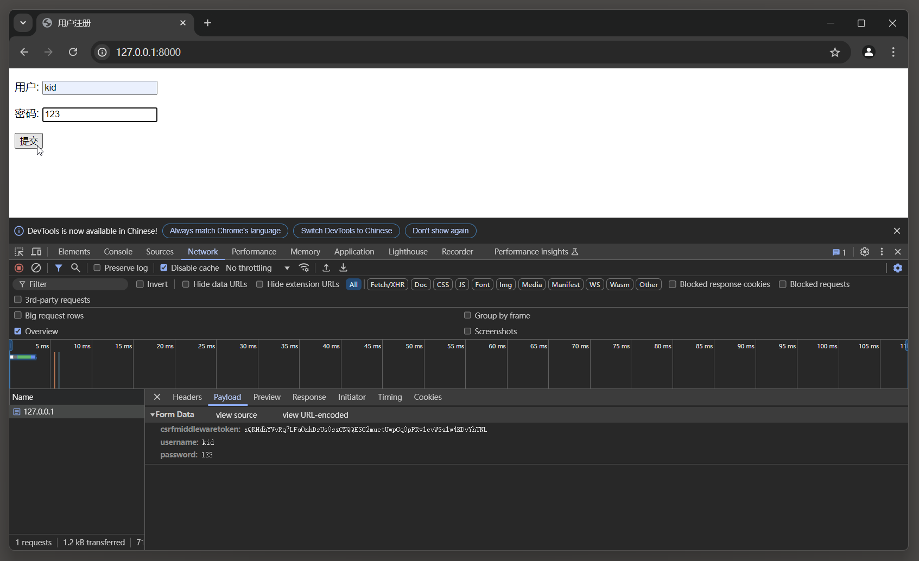Click the 提交 submit button
919x561 pixels.
click(29, 141)
